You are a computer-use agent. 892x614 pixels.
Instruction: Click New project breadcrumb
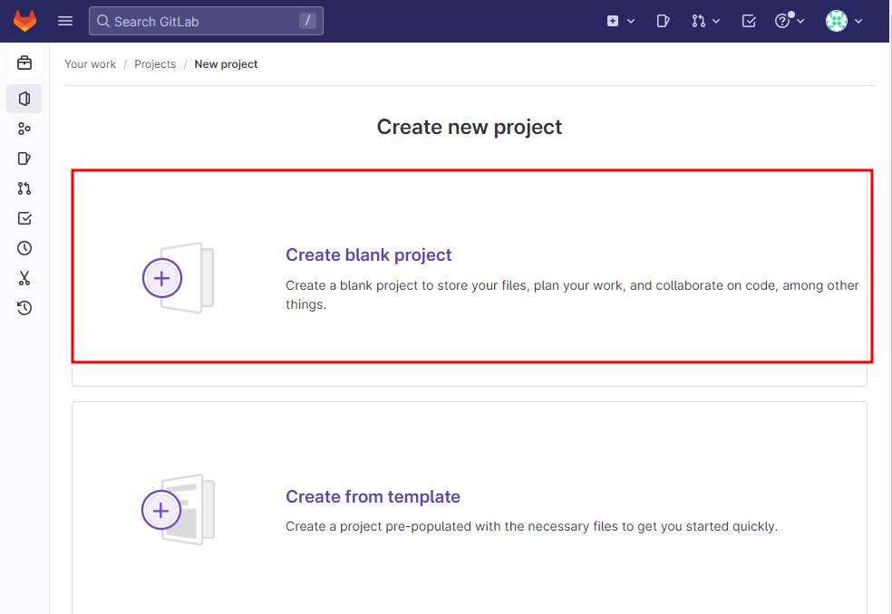click(226, 64)
